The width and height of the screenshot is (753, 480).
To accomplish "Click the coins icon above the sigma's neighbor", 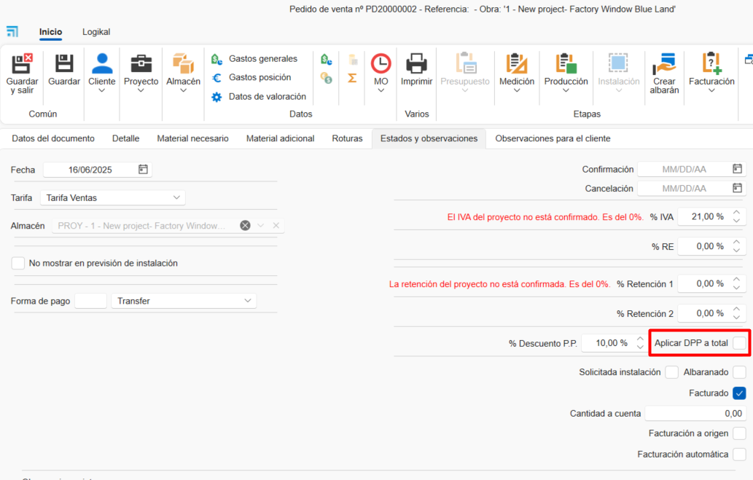I will point(327,78).
